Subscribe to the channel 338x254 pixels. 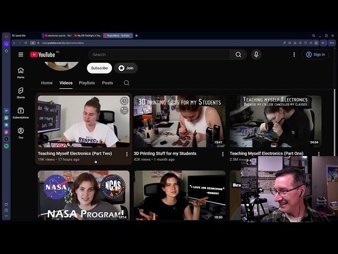click(x=99, y=68)
